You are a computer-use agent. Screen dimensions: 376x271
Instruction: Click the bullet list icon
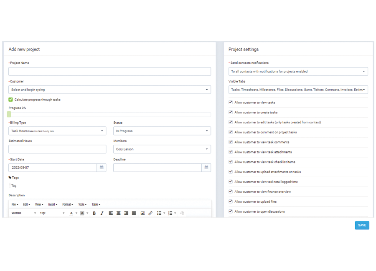pyautogui.click(x=159, y=213)
